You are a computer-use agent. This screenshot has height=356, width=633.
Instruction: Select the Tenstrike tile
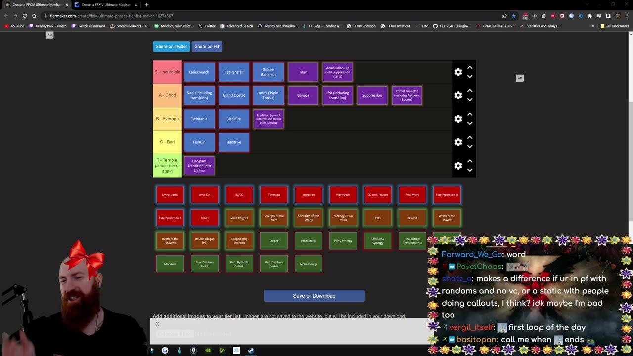click(x=234, y=142)
